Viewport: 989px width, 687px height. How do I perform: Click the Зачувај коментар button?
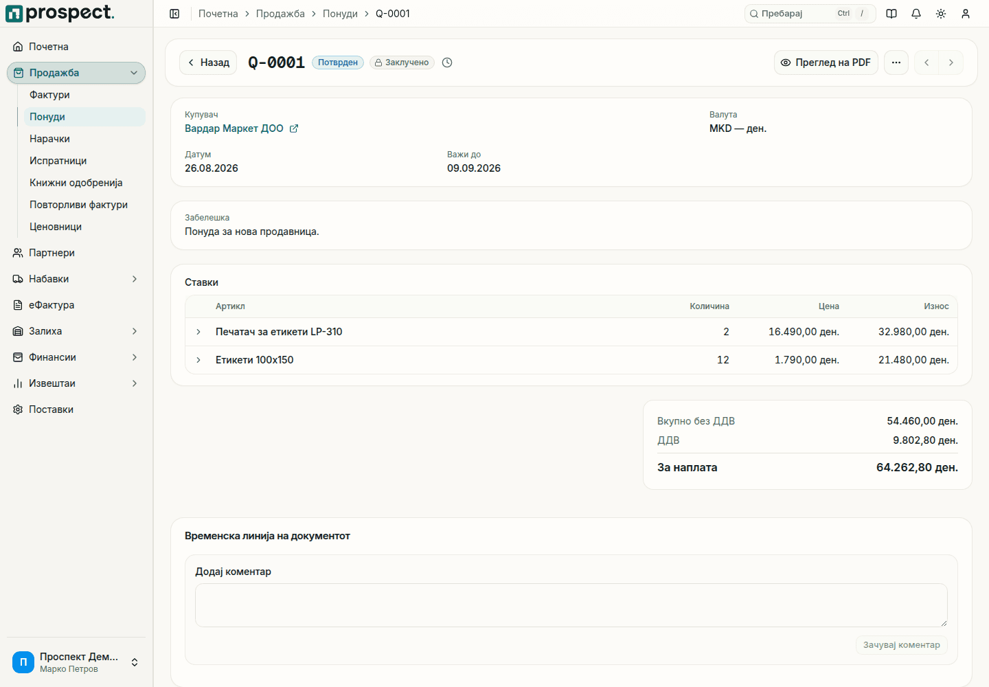(902, 645)
